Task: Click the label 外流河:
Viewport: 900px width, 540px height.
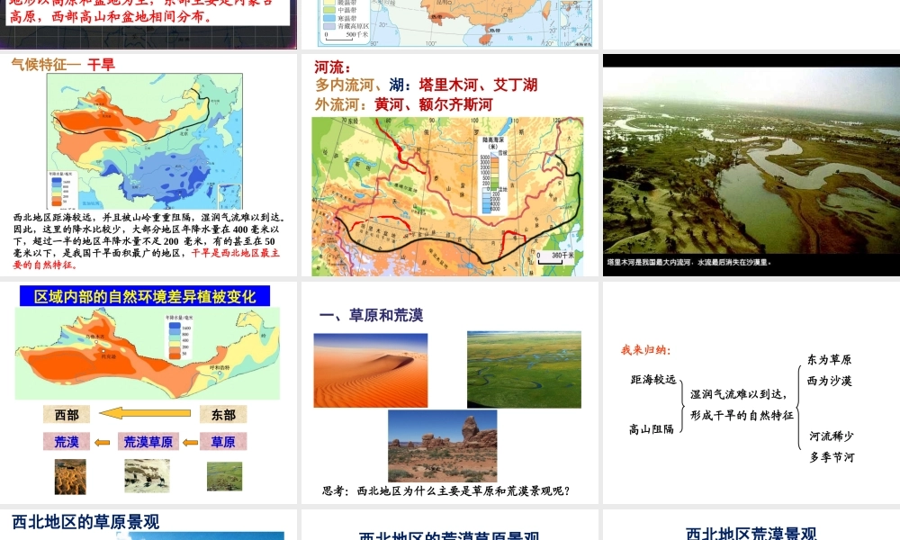Action: (x=342, y=104)
